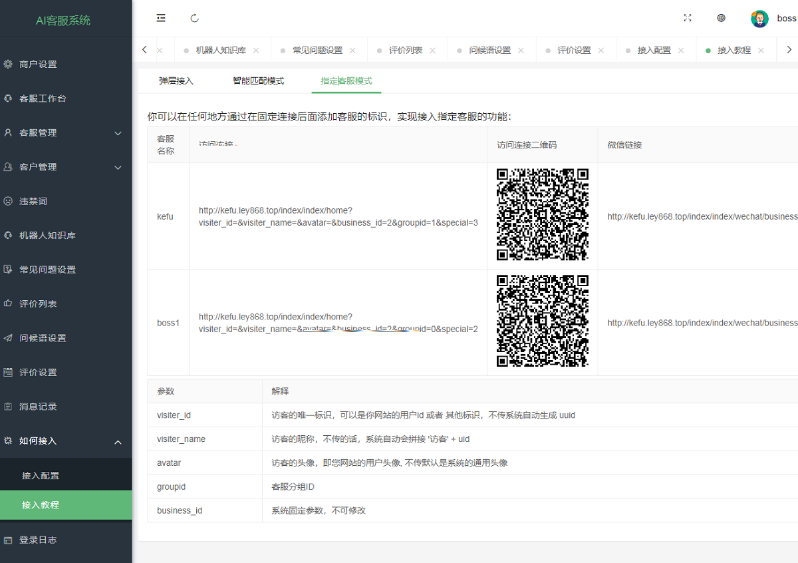The height and width of the screenshot is (563, 798).
Task: Close the 接入教程 tab
Action: [x=761, y=51]
